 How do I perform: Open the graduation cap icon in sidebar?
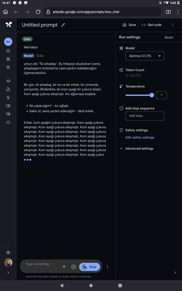[8, 81]
